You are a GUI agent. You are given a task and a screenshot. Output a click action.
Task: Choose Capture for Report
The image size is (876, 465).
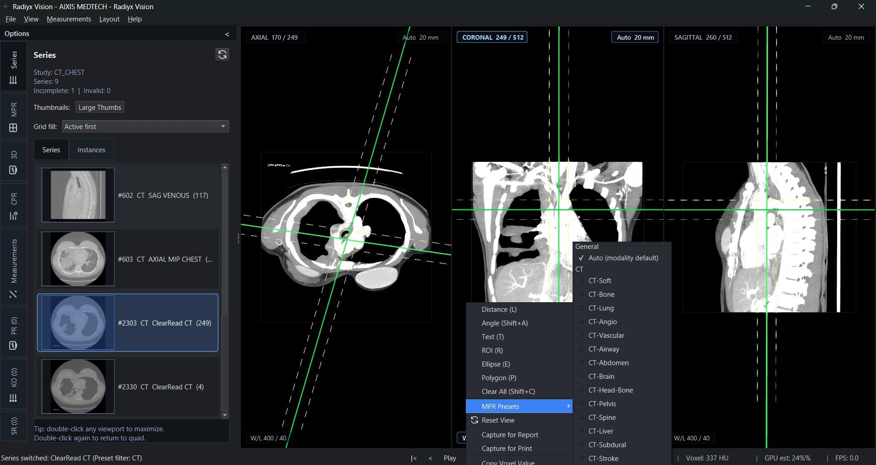[519, 435]
